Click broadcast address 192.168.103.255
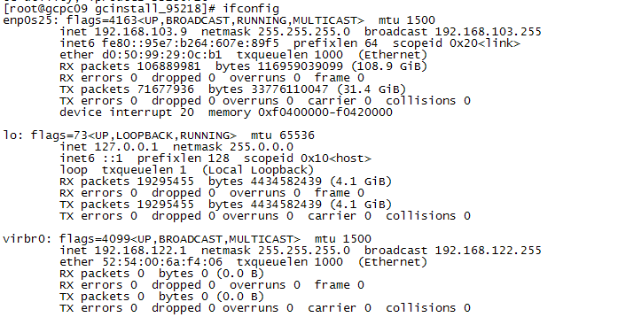The image size is (618, 325). (x=488, y=32)
